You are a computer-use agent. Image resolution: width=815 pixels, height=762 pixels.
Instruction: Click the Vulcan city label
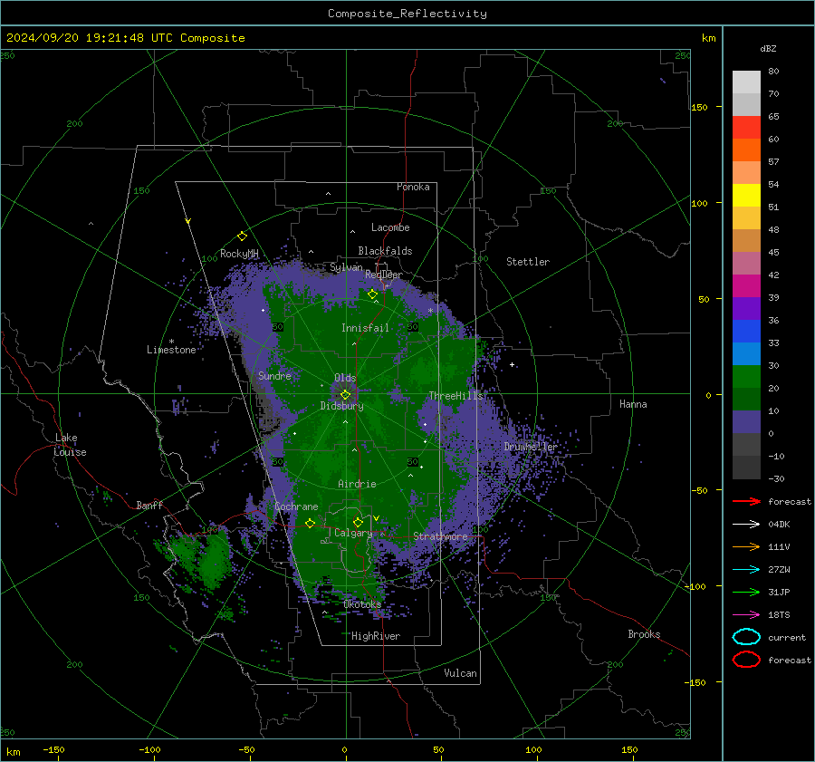click(460, 673)
